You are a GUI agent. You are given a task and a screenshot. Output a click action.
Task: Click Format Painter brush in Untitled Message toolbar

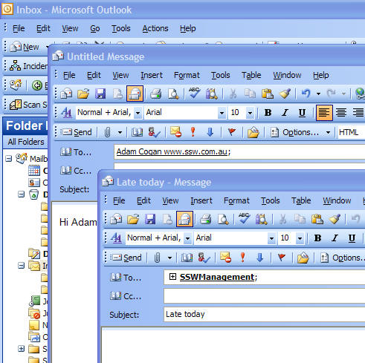coord(285,94)
